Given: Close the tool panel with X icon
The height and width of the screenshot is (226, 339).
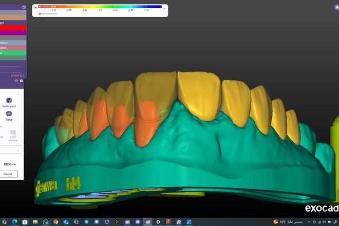Looking at the screenshot, I should (21, 81).
